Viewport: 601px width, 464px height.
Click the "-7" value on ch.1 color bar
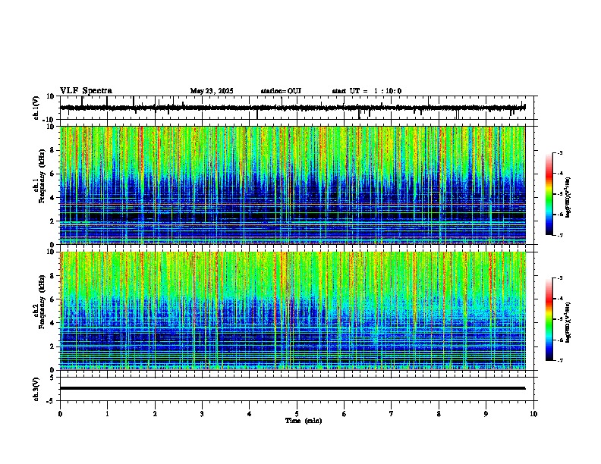[x=560, y=235]
